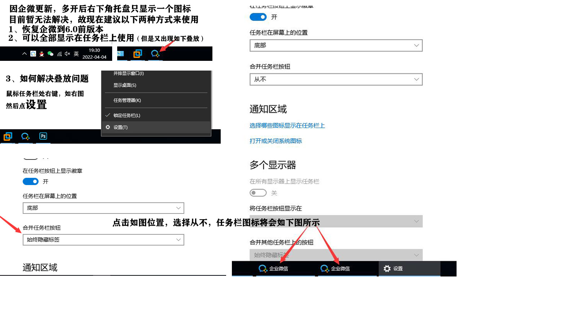Screen dimensions: 577x324
Task: Open the VMware icon in the top taskbar strip
Action: [137, 54]
